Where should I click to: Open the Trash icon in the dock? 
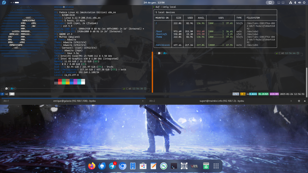205,166
